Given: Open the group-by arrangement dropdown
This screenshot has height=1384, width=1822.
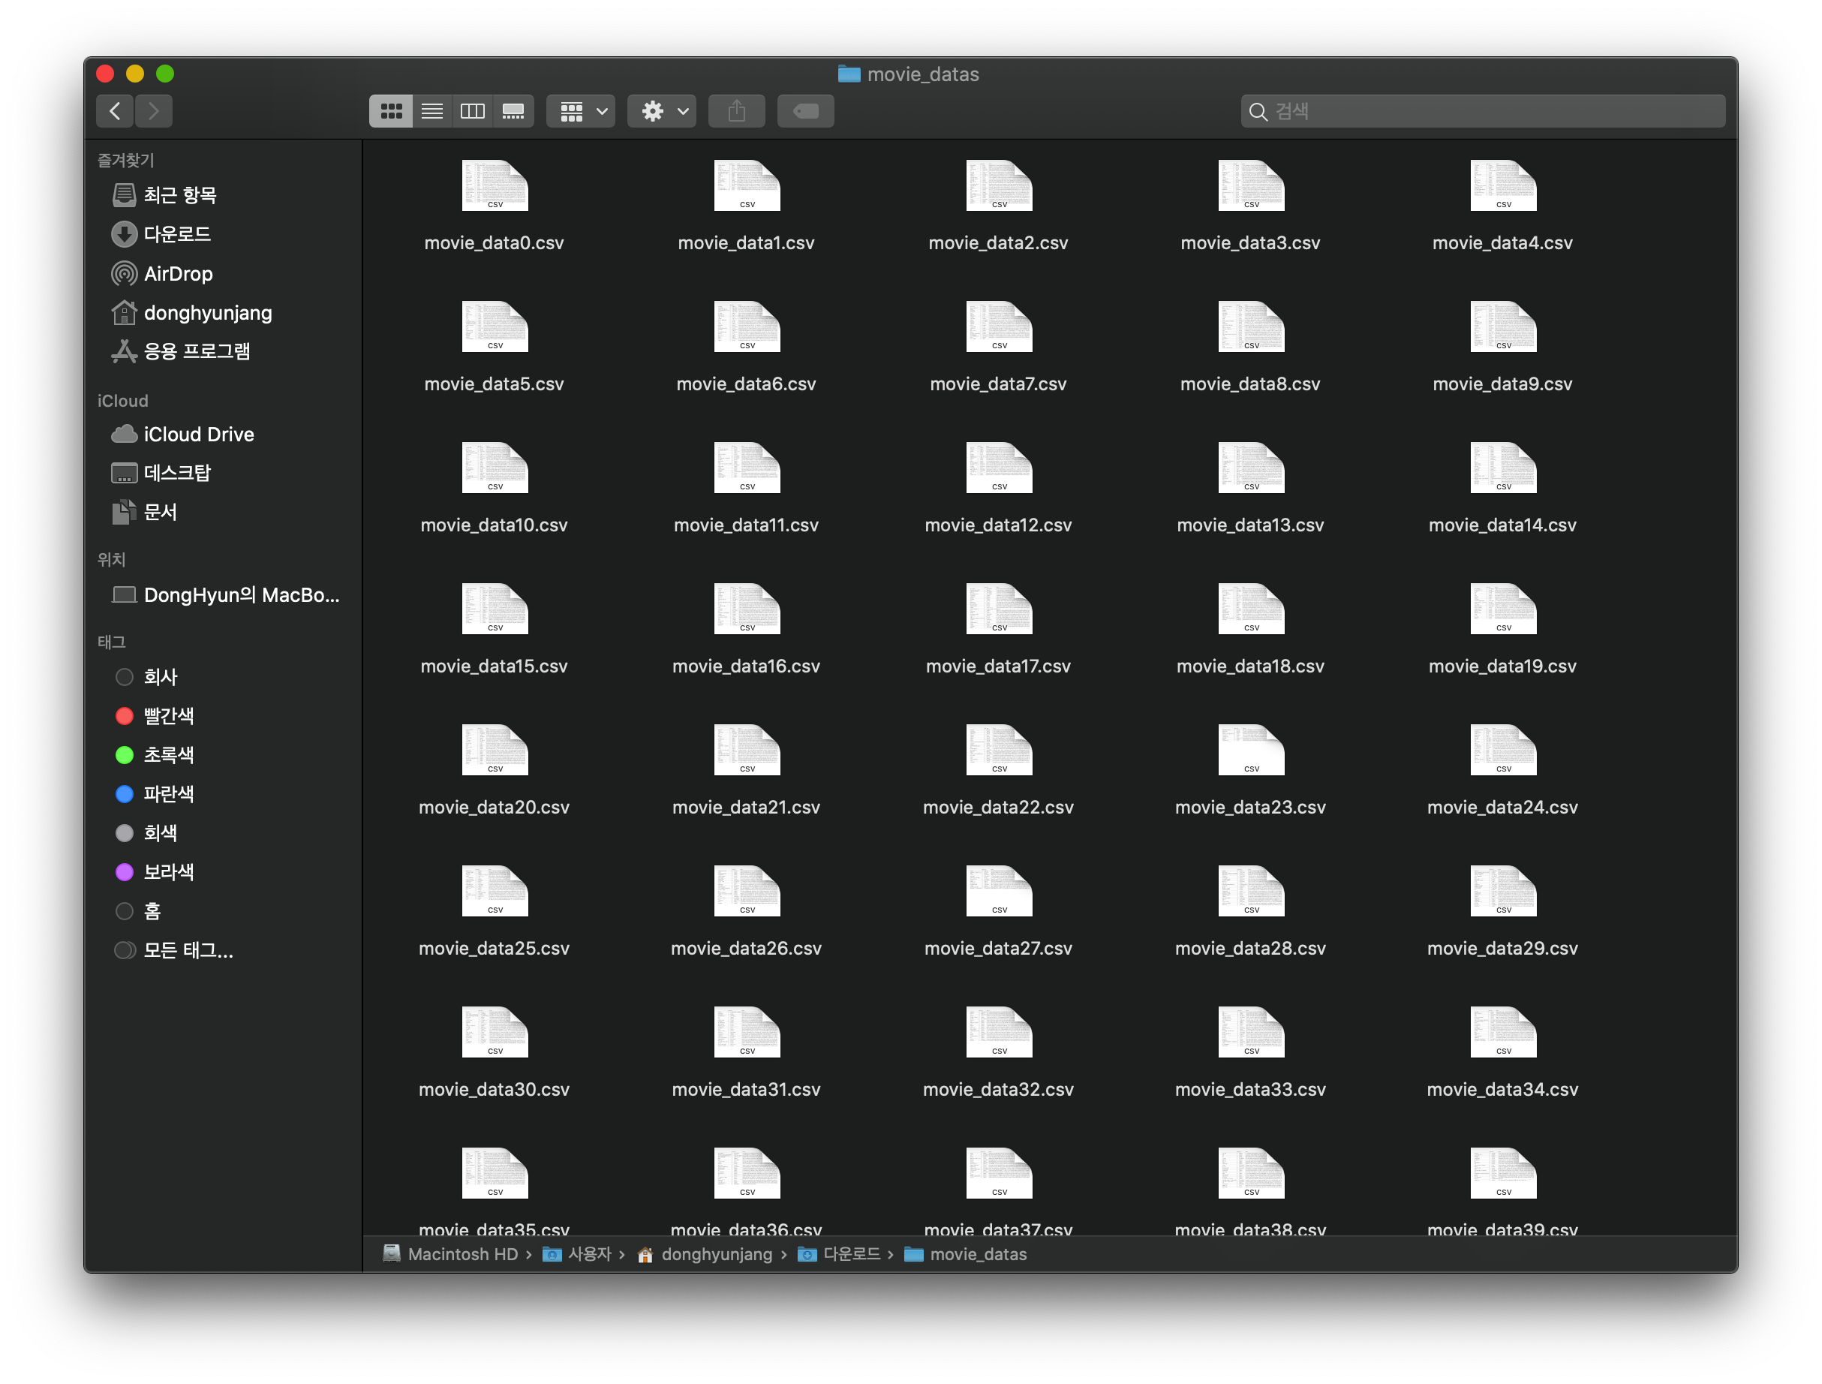Looking at the screenshot, I should click(x=582, y=111).
